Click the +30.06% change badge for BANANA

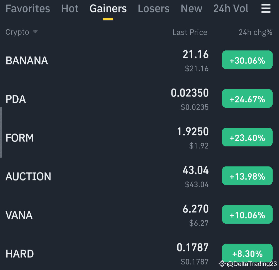pyautogui.click(x=247, y=60)
